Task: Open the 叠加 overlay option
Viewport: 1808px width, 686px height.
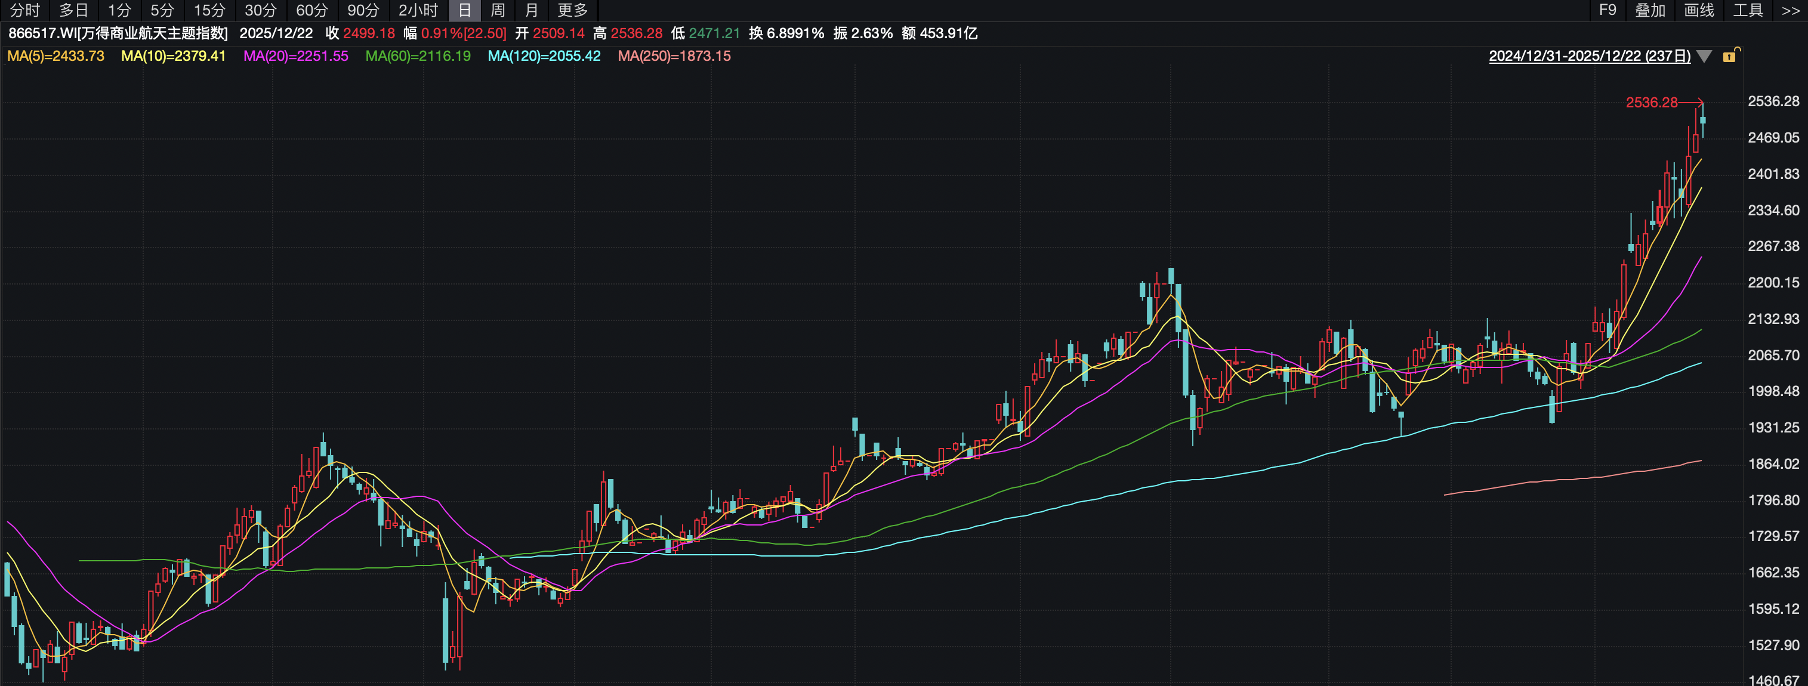Action: (x=1649, y=11)
